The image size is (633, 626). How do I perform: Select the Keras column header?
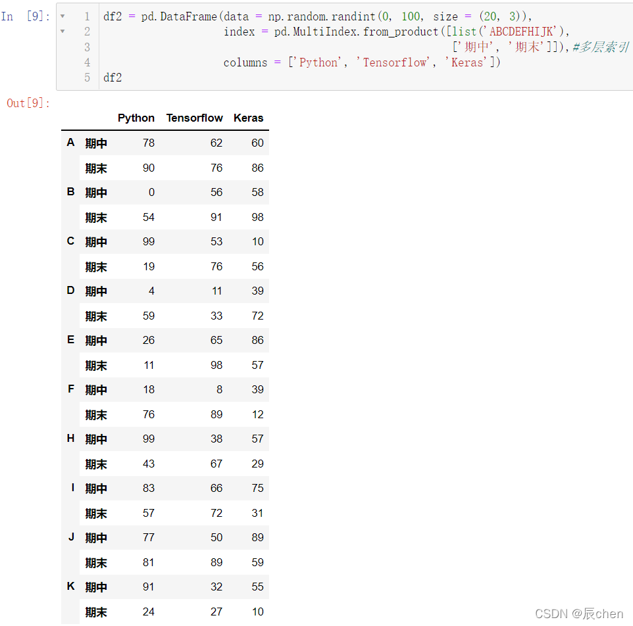pyautogui.click(x=248, y=118)
